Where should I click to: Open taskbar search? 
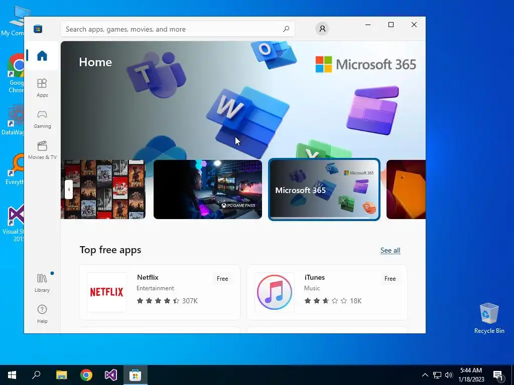(36, 375)
